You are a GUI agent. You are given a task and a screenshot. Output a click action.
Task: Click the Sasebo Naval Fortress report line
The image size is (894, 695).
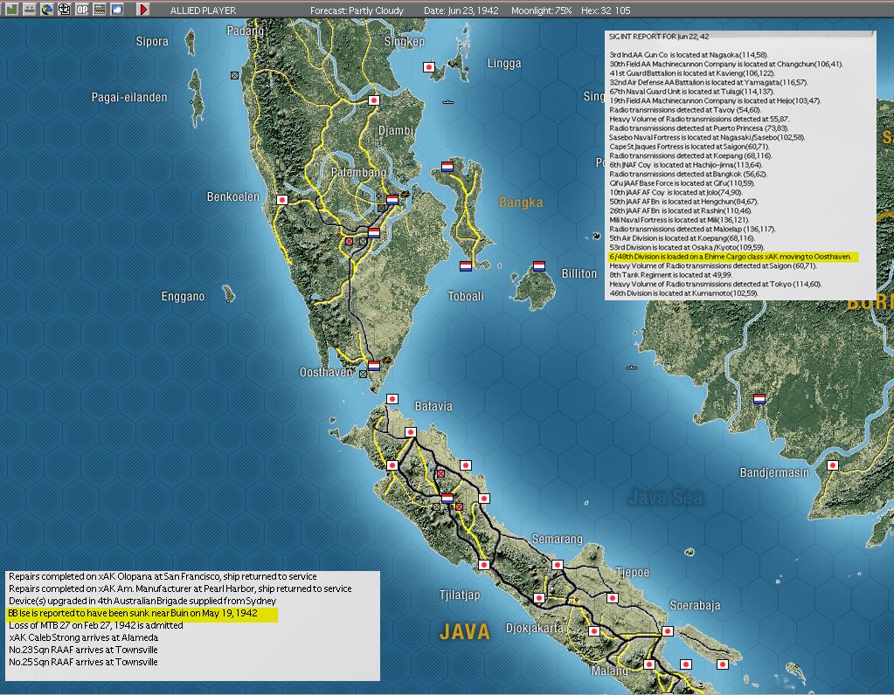coord(707,137)
